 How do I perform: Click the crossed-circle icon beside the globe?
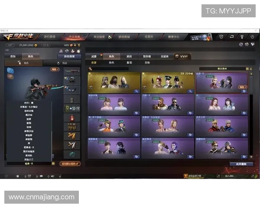[x=247, y=44]
